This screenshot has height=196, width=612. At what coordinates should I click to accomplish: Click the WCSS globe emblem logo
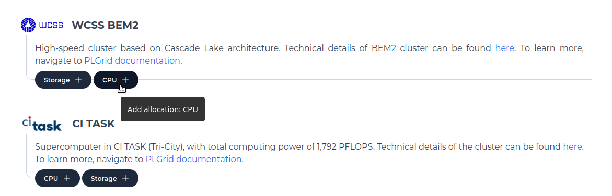28,25
